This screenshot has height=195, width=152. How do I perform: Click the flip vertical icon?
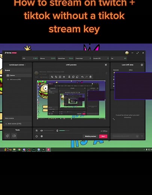[69, 77]
